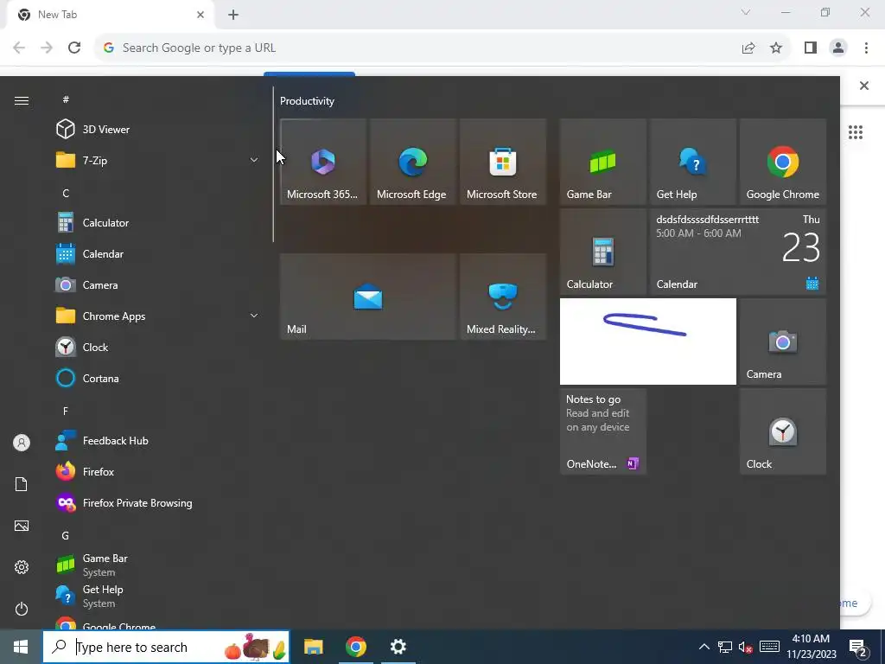The height and width of the screenshot is (664, 885).
Task: Click the Power button in Start
Action: [x=22, y=609]
